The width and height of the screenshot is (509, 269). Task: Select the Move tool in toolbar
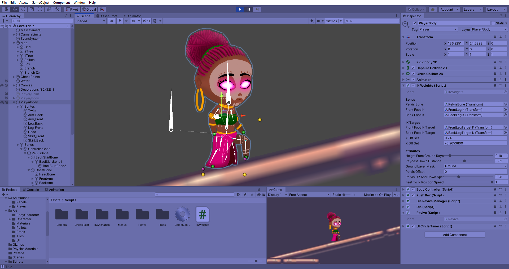15,9
